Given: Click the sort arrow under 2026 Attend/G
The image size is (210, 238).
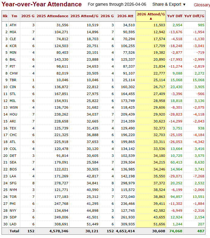Looking at the screenshot, I should pyautogui.click(x=151, y=18).
